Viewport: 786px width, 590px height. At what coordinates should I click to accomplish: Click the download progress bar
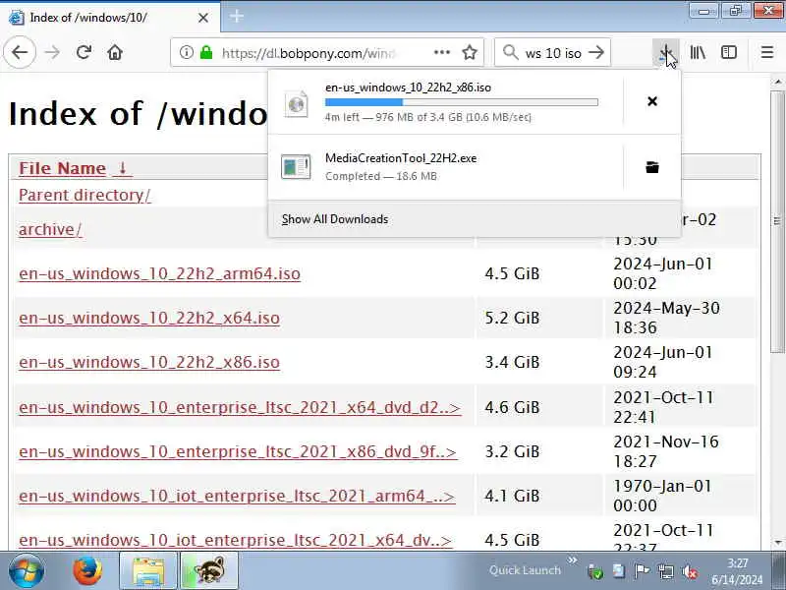pos(461,102)
